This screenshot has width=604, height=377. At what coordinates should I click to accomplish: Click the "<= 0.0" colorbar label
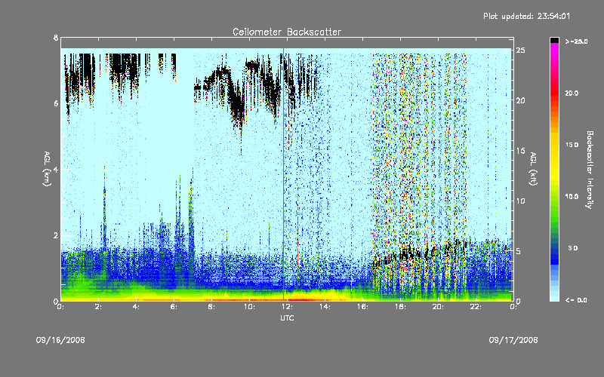[576, 300]
